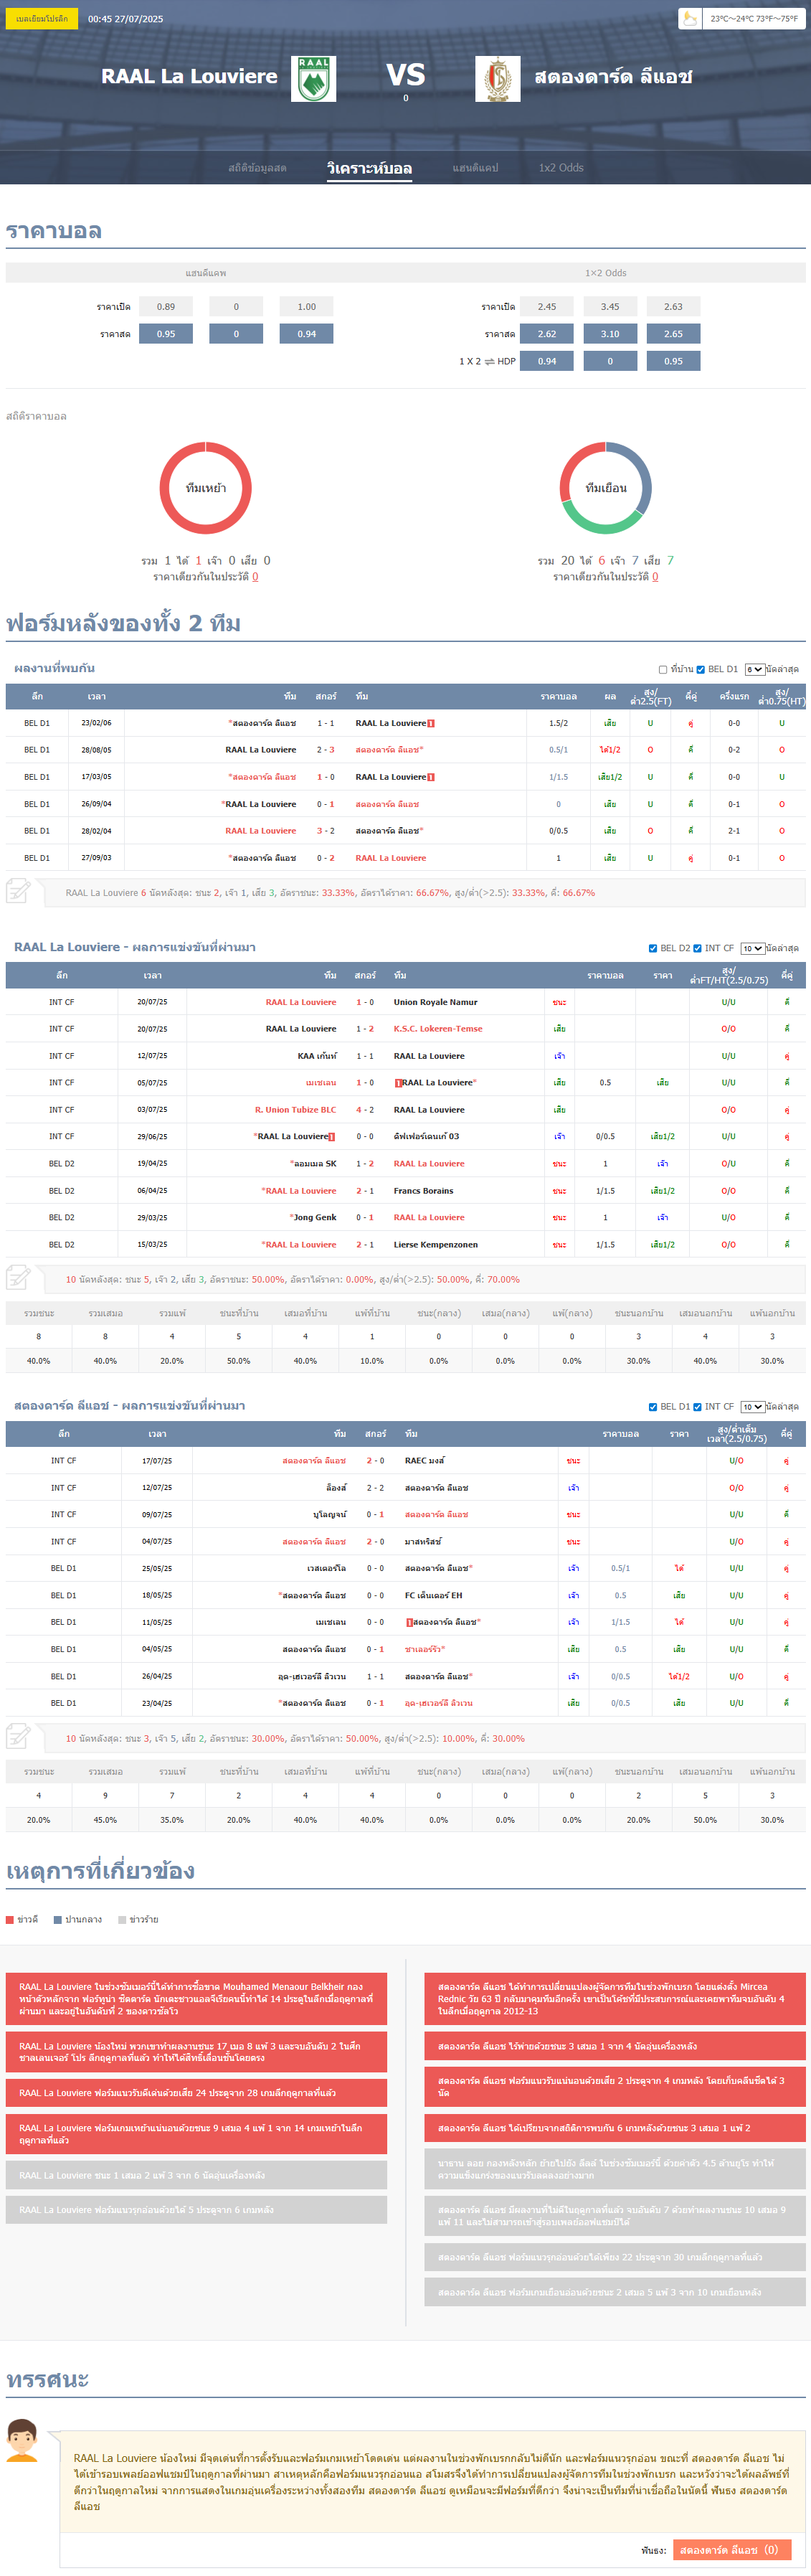The width and height of the screenshot is (811, 2576).
Task: Click the analyst avatar in the opinion section
Action: pyautogui.click(x=22, y=2441)
